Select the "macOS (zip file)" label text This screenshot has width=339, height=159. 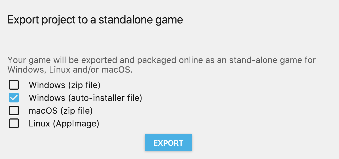pyautogui.click(x=61, y=110)
